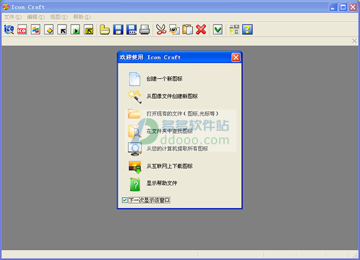Click the thumbnails view toolbar icon
The width and height of the screenshot is (360, 260).
tap(234, 29)
